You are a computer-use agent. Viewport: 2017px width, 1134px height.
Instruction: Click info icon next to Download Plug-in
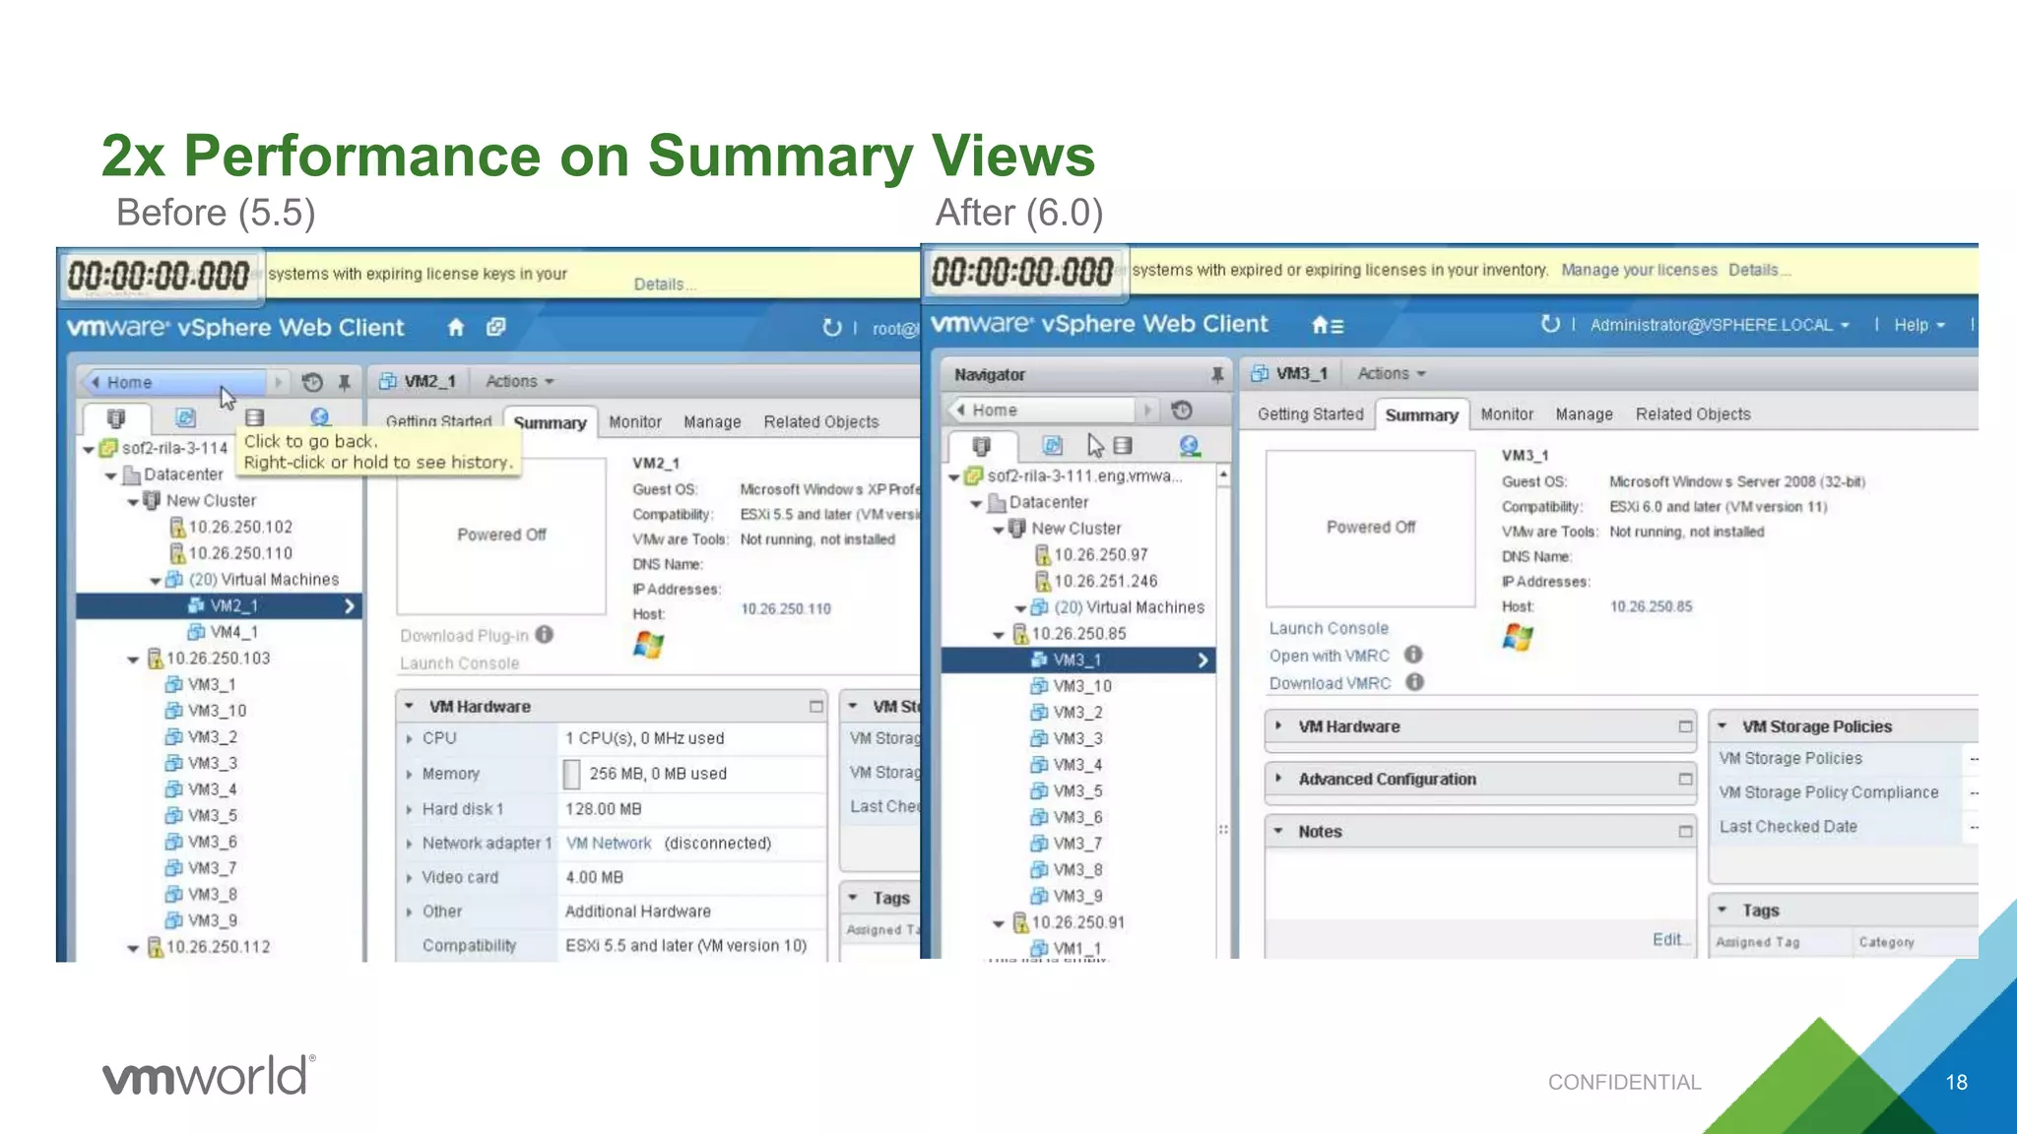tap(545, 635)
